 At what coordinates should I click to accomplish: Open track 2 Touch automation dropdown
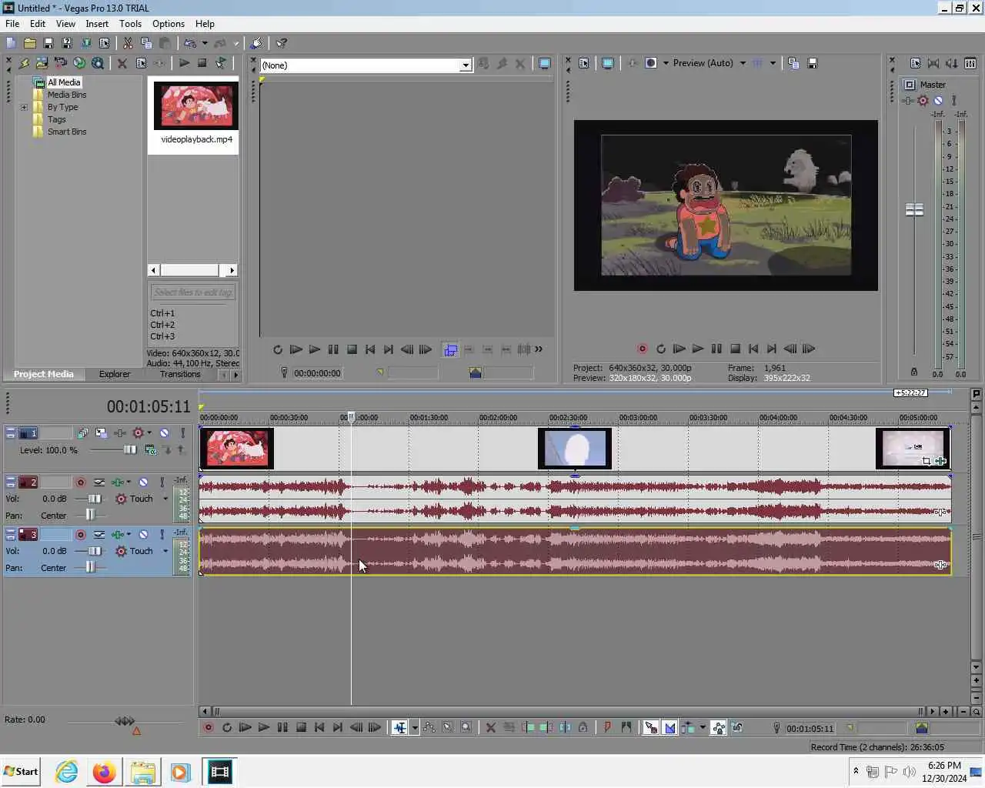[165, 499]
